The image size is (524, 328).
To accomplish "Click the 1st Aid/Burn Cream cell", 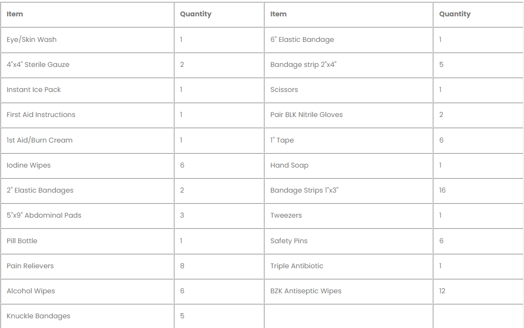I will click(x=39, y=140).
